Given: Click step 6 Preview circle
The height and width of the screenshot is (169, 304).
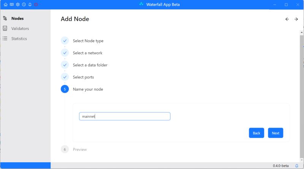Looking at the screenshot, I should [x=65, y=149].
